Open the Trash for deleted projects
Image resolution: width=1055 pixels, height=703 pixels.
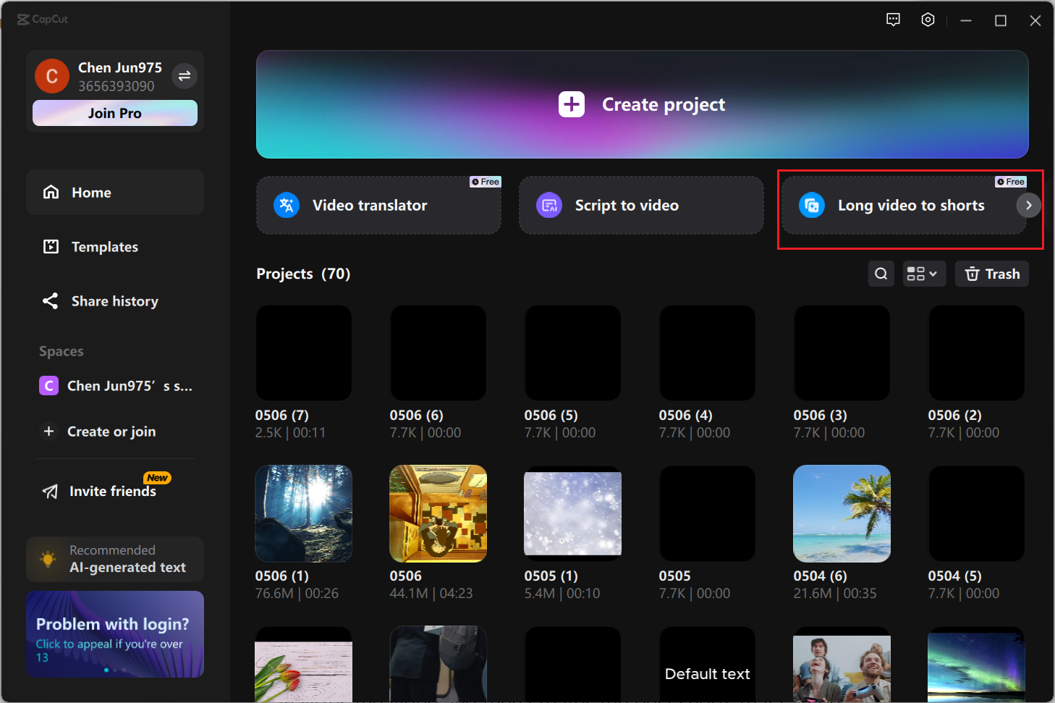[992, 274]
